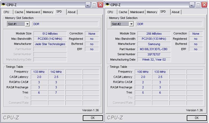Screen dimensions: 209x123
Task: Click CPU-Z title icon in left window
Action: 3,5
